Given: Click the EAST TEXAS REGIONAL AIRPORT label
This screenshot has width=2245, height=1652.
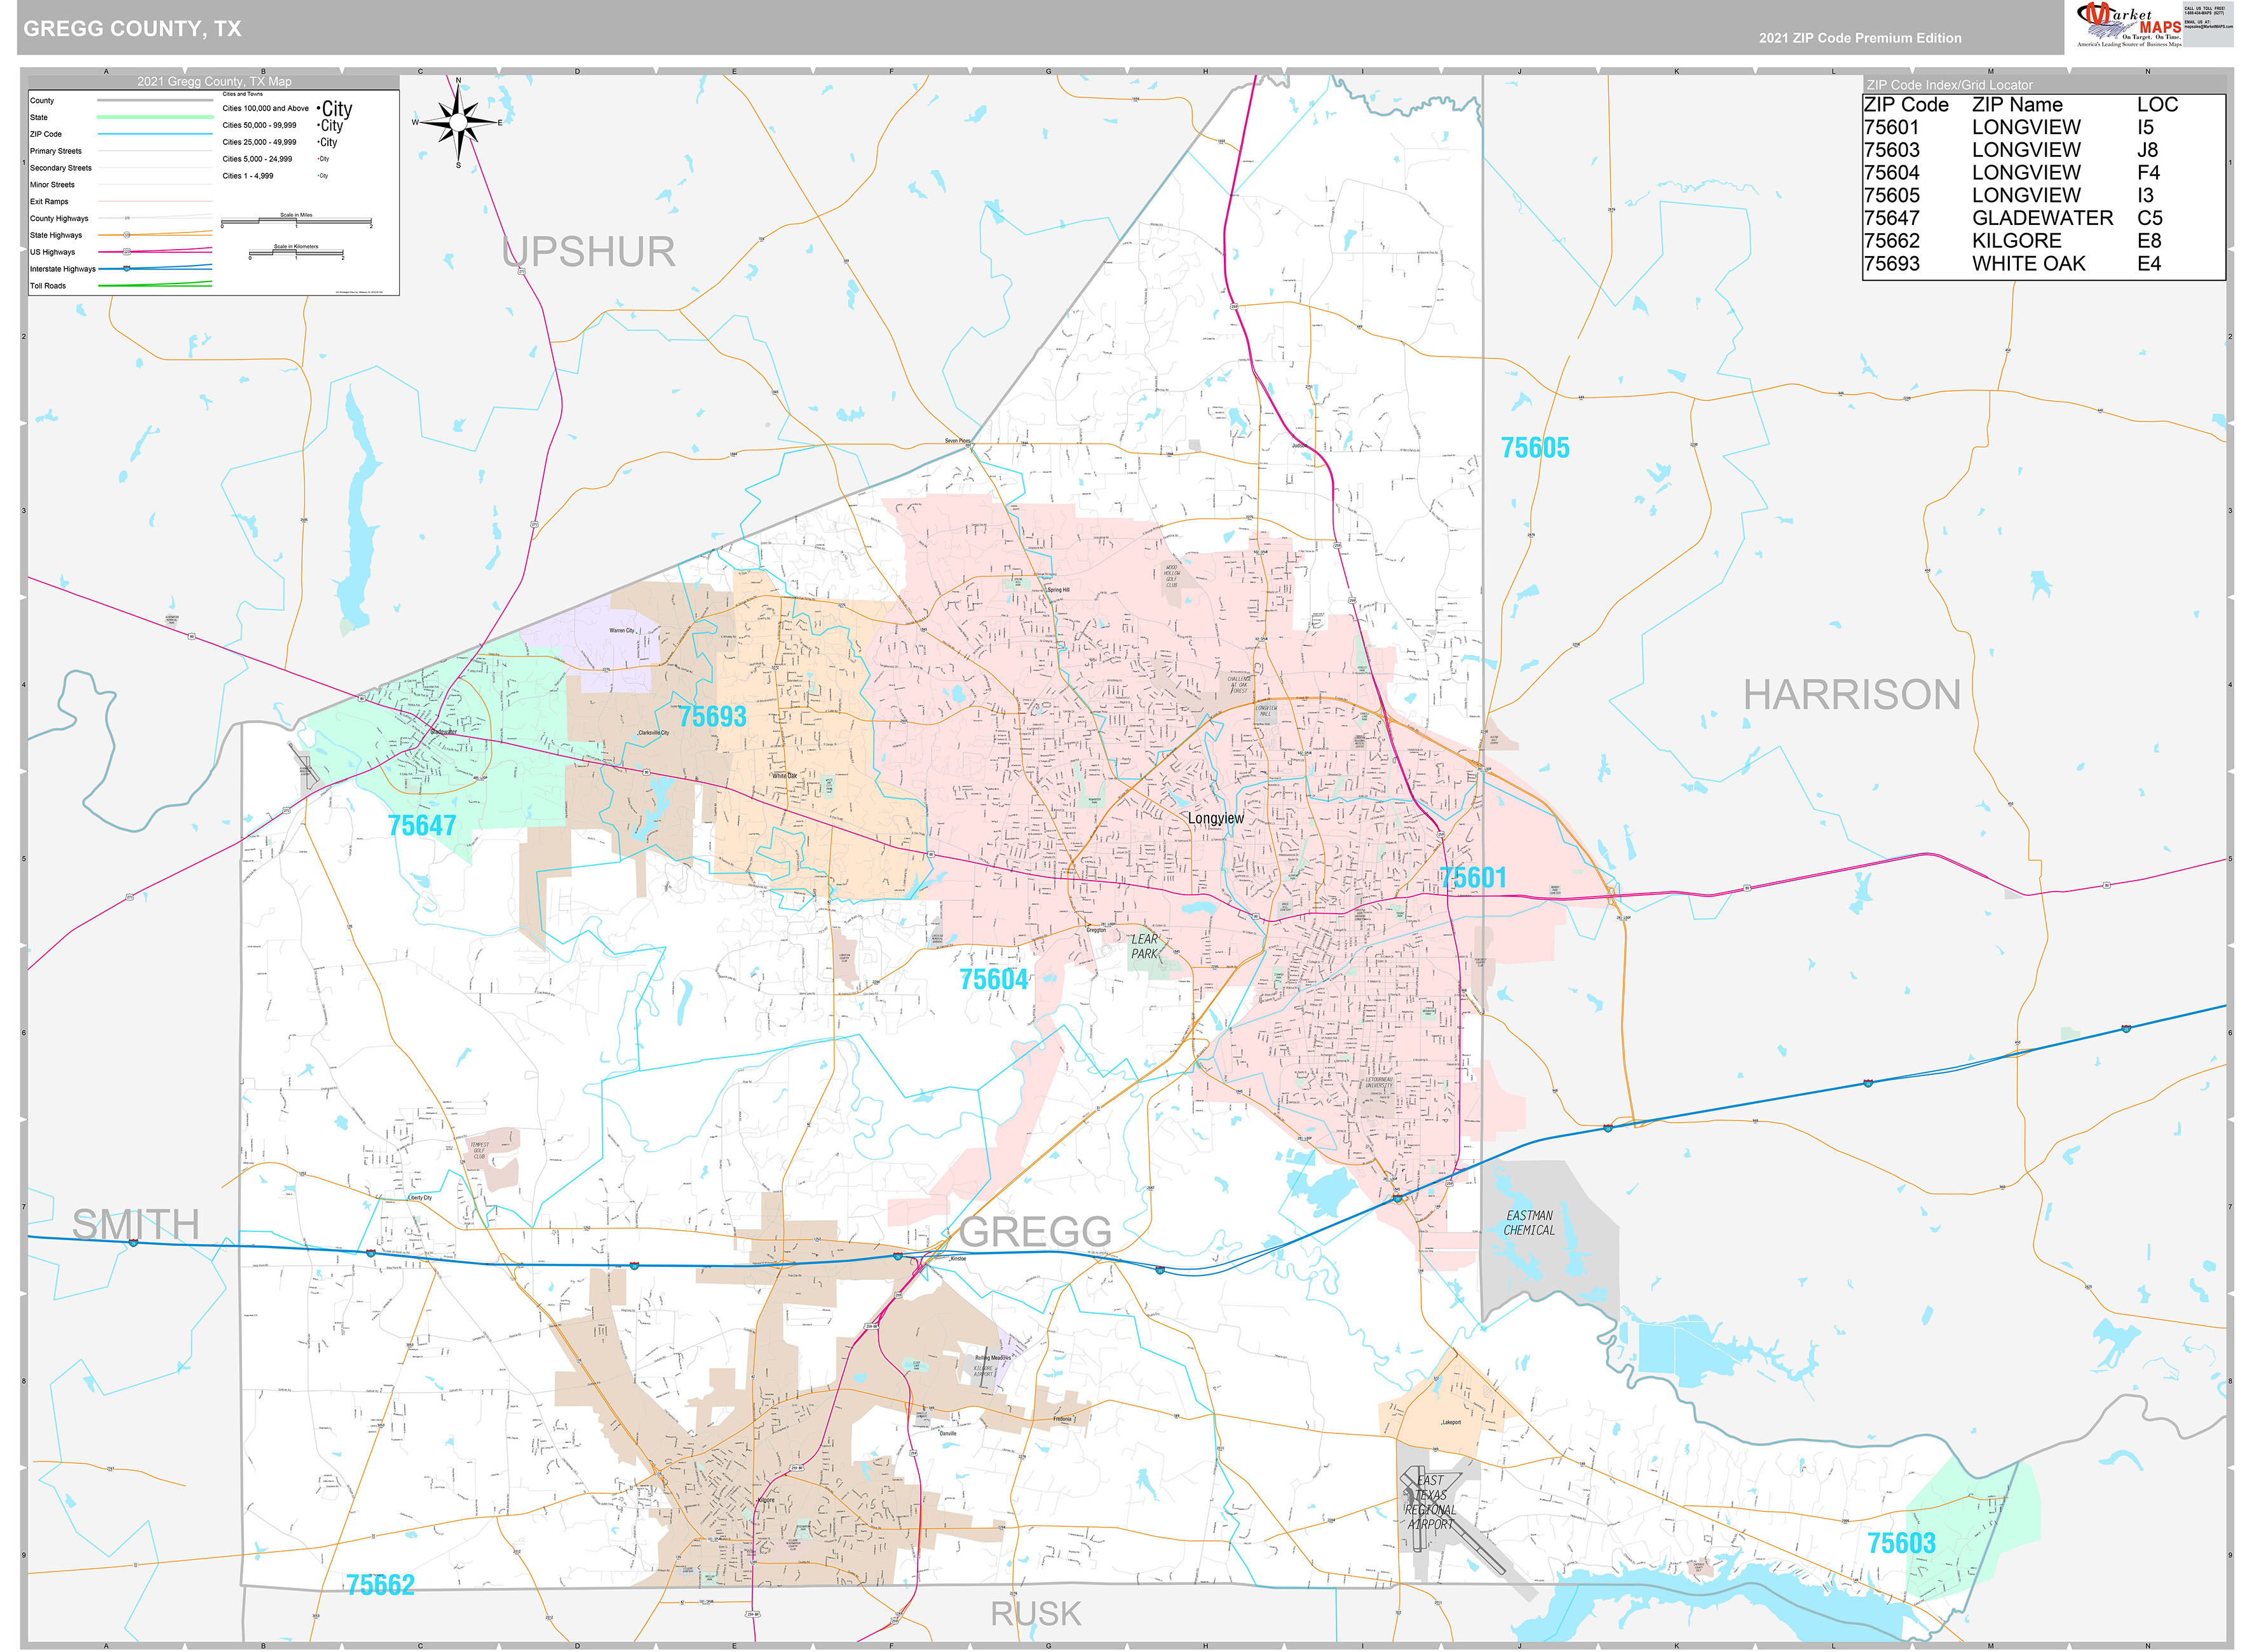Looking at the screenshot, I should pyautogui.click(x=1430, y=1502).
